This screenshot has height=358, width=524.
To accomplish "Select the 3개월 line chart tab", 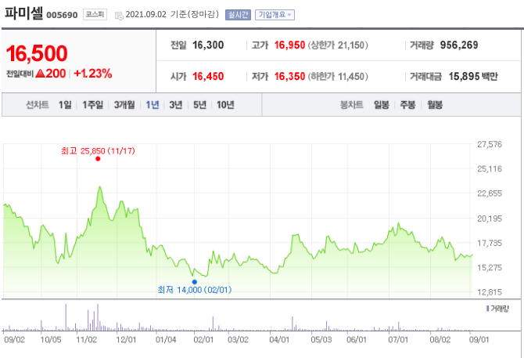I will pos(124,105).
